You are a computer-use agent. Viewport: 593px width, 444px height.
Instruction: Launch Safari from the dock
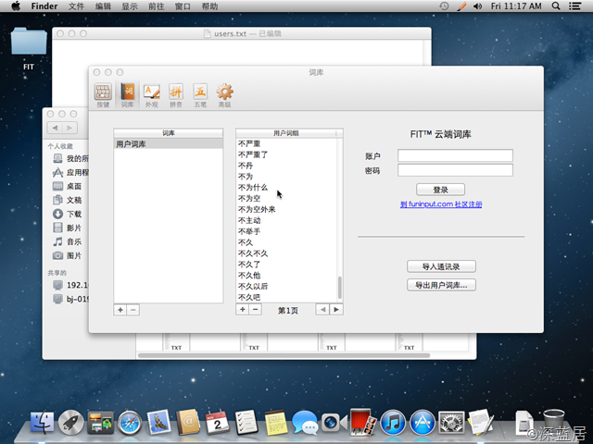point(129,424)
